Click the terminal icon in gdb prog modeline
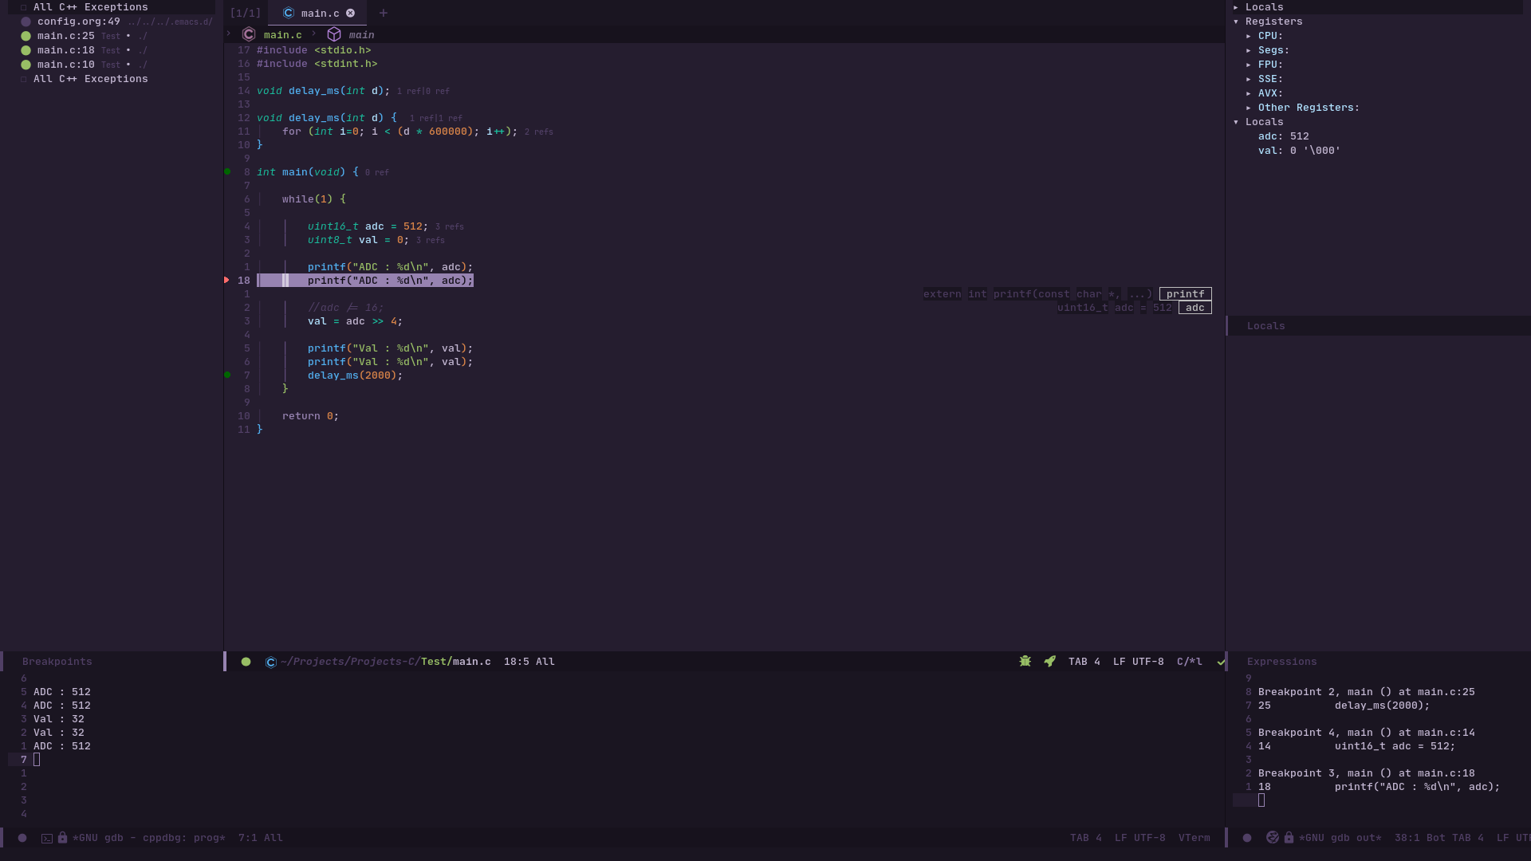The width and height of the screenshot is (1531, 861). pos(47,839)
